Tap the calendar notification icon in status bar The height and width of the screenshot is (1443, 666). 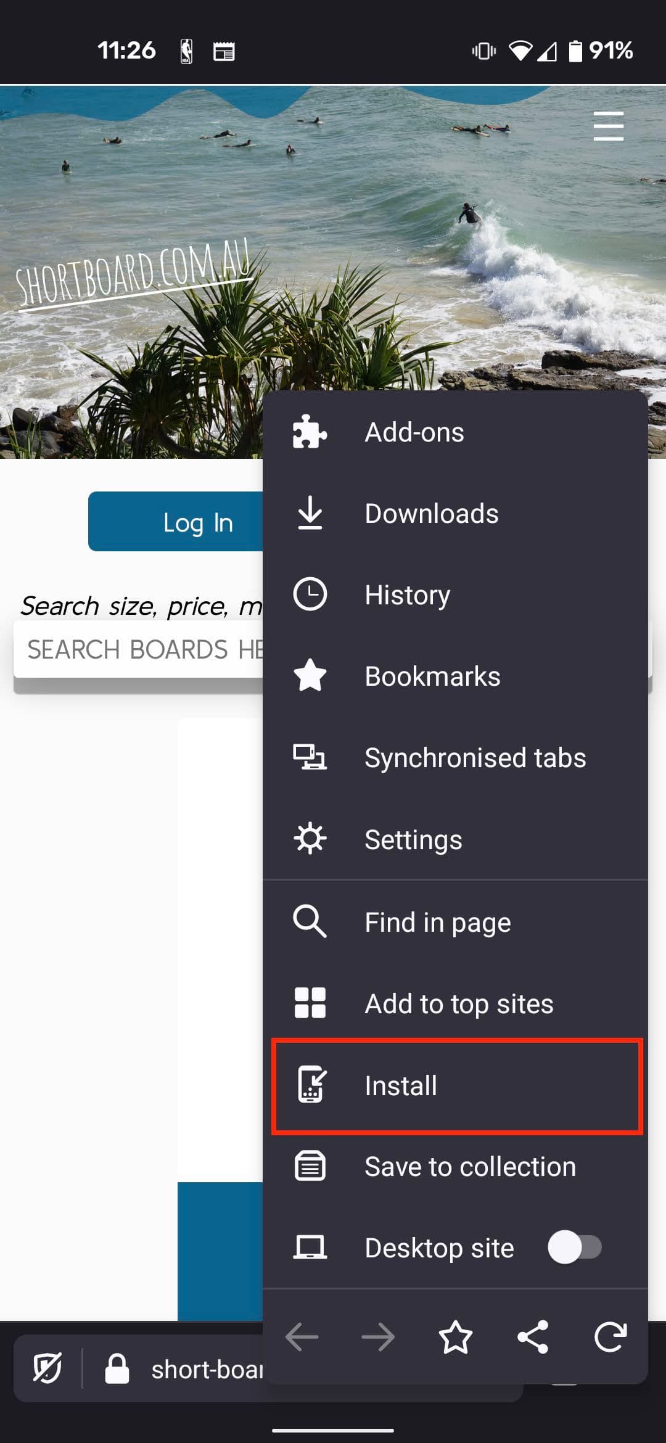(x=224, y=51)
